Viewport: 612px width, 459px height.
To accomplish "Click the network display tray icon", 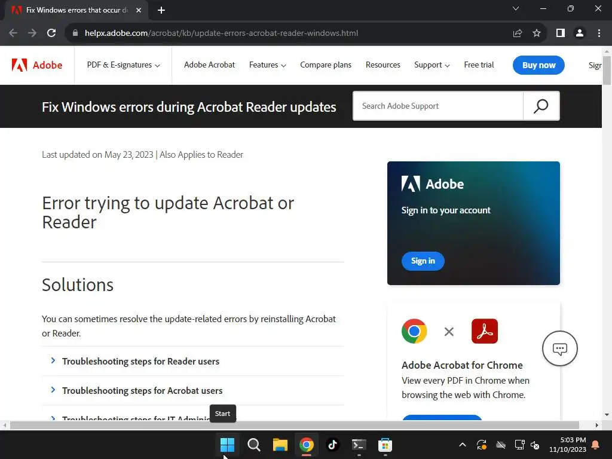I will point(520,445).
